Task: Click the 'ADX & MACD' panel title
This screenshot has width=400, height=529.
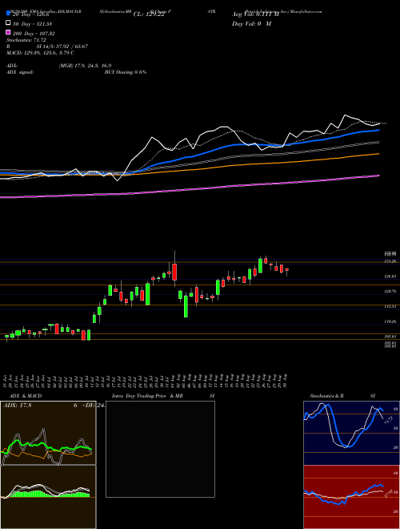Action: 26,396
